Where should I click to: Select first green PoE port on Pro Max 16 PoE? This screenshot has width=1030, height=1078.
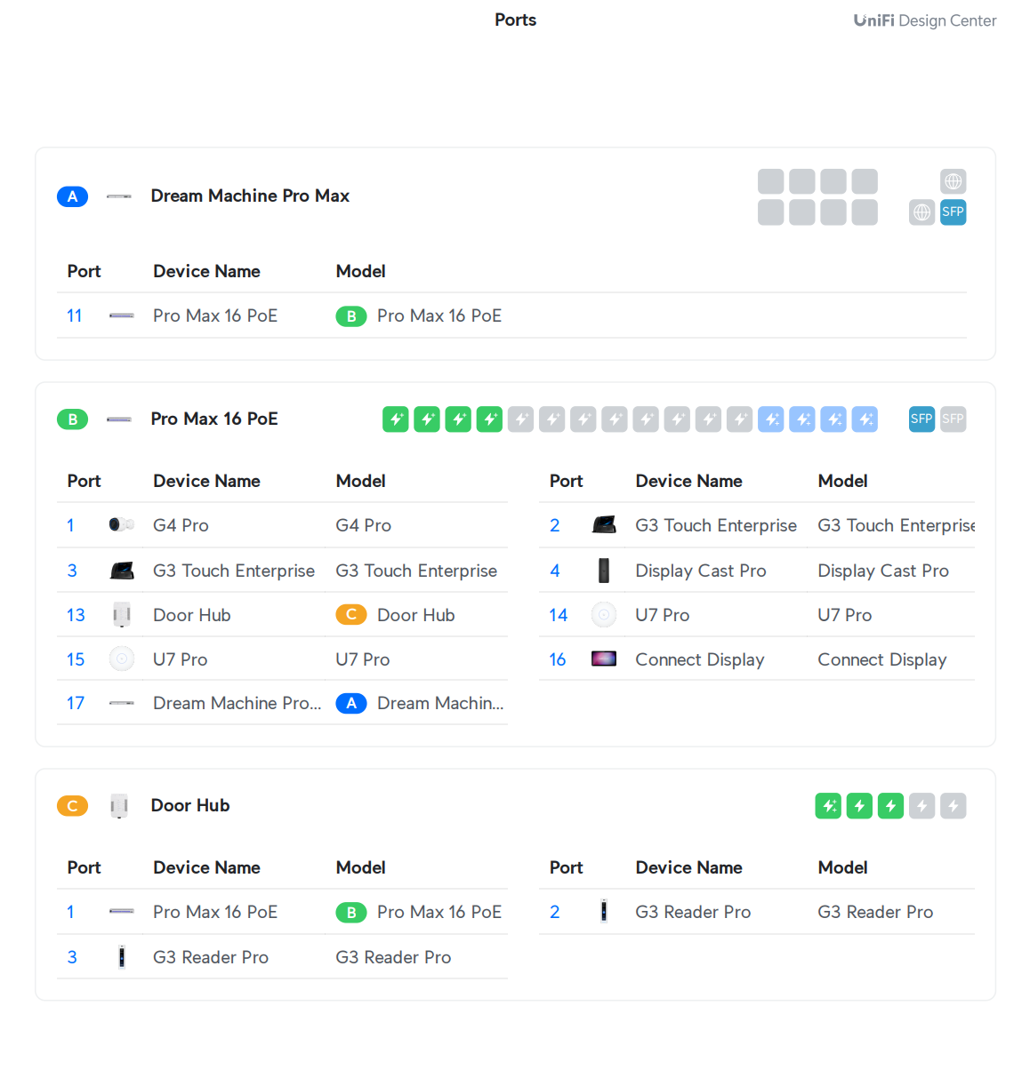click(x=396, y=419)
